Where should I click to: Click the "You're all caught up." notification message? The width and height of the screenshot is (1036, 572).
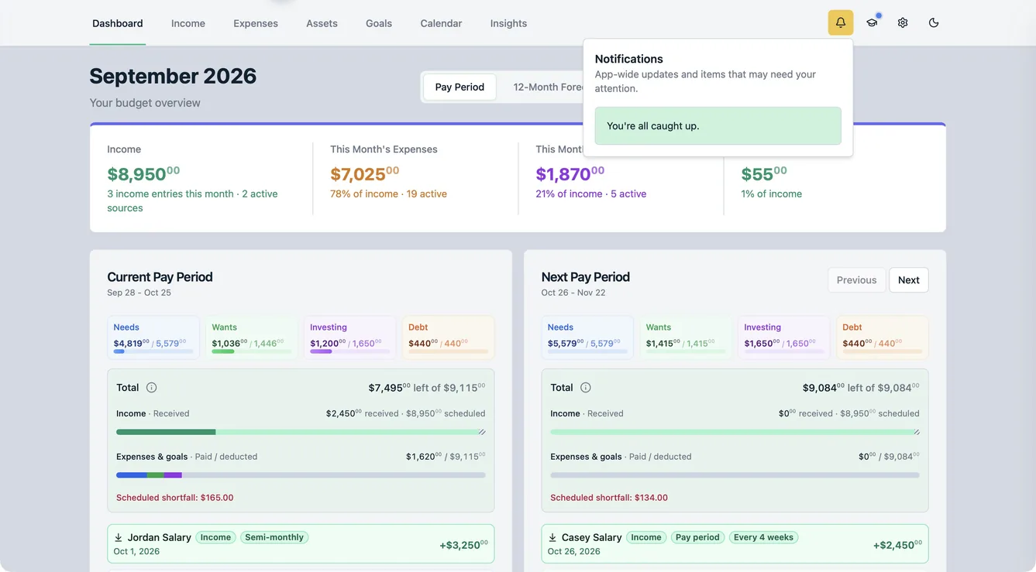point(718,125)
